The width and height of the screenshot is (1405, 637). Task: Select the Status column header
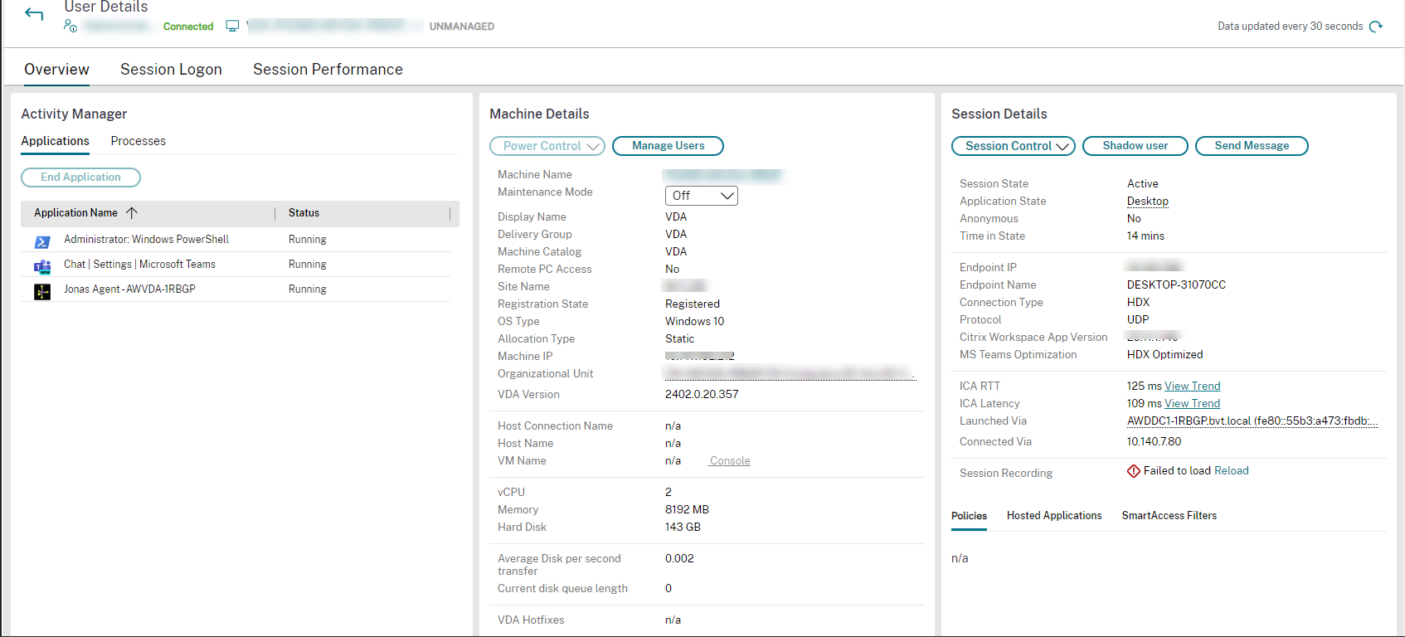(x=304, y=213)
